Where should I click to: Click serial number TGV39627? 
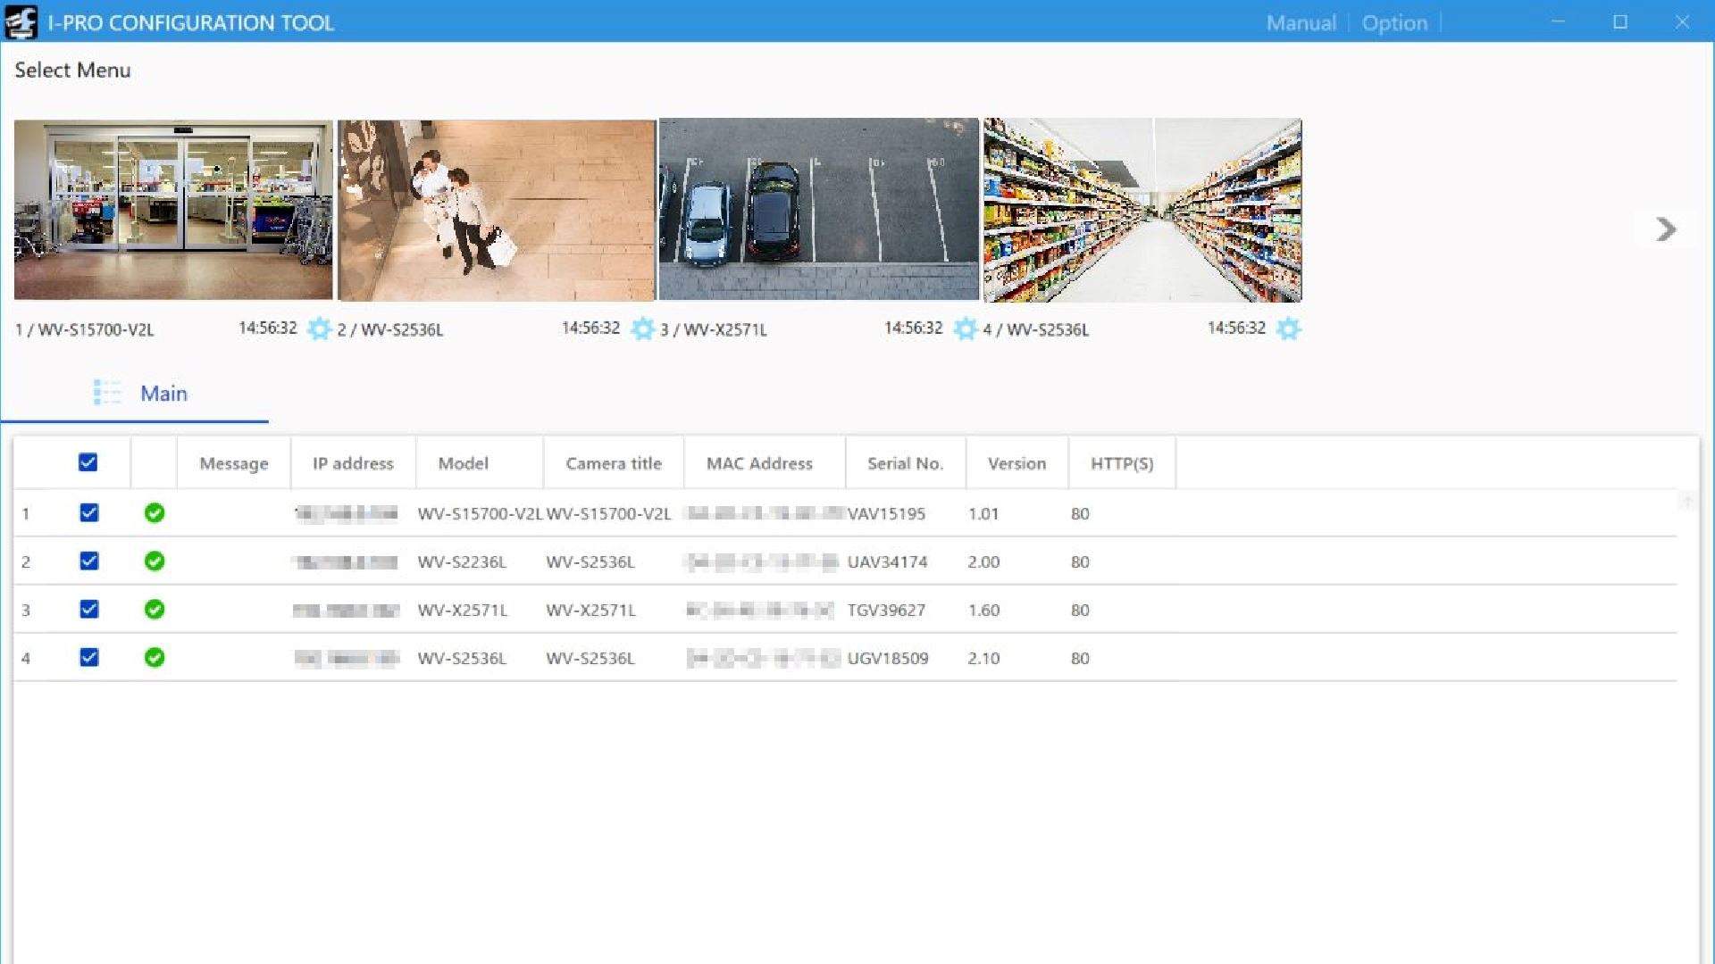tap(886, 611)
